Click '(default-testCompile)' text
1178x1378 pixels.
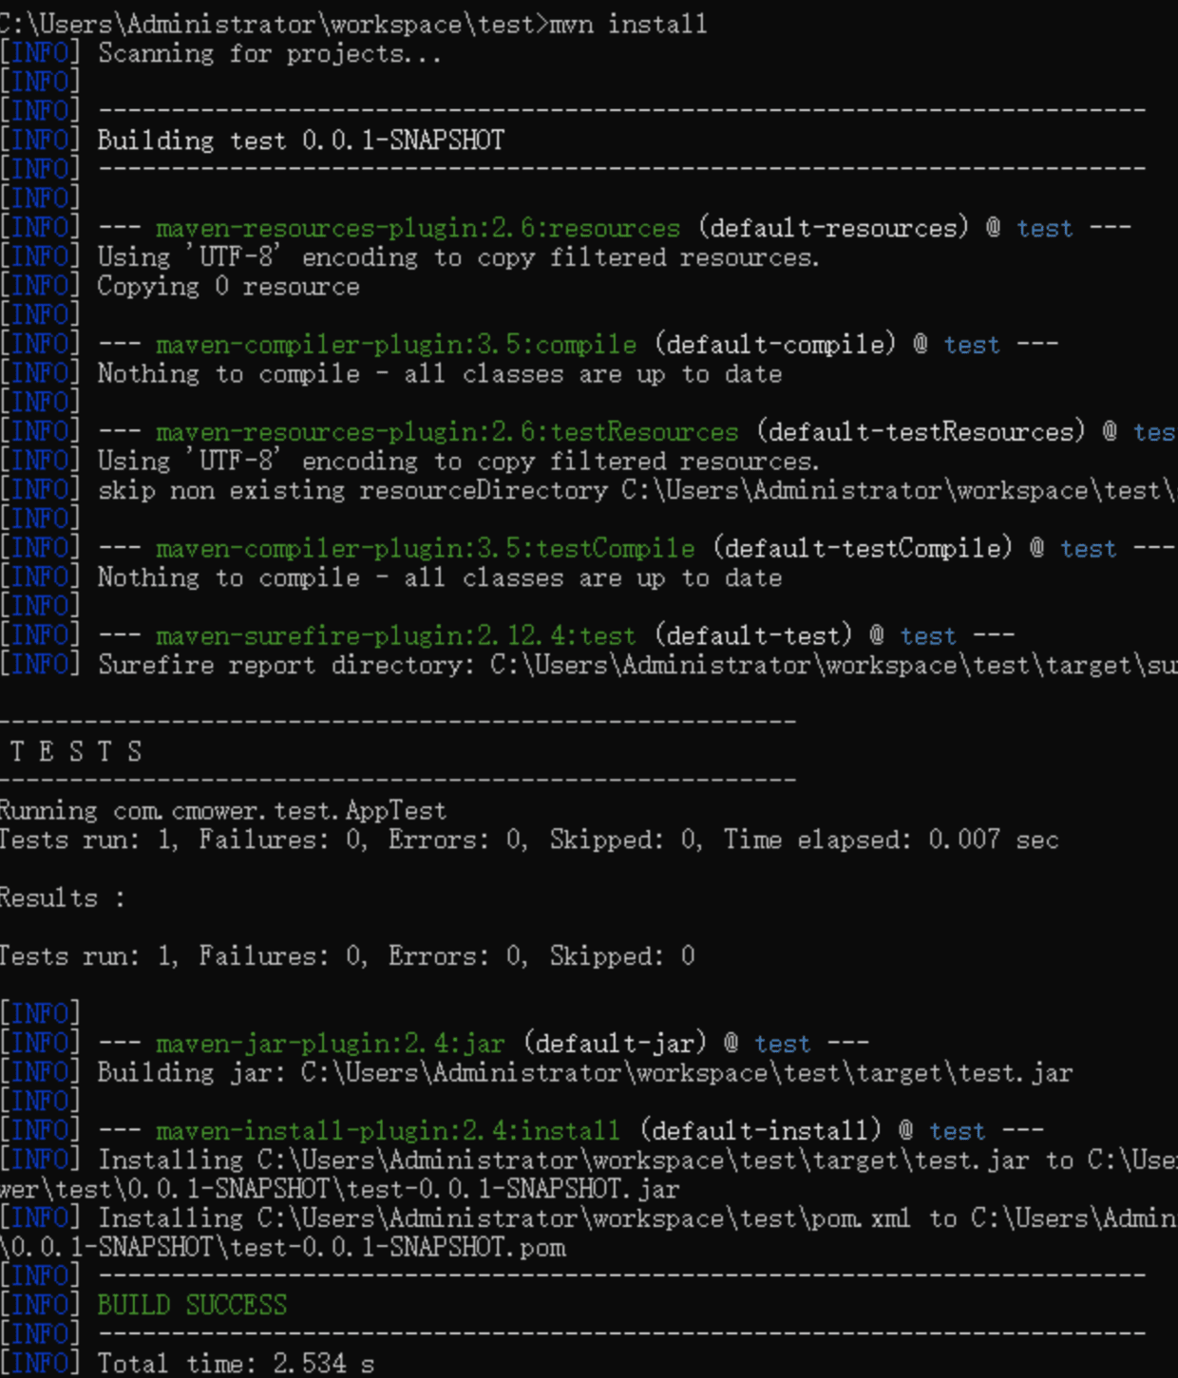pyautogui.click(x=863, y=548)
